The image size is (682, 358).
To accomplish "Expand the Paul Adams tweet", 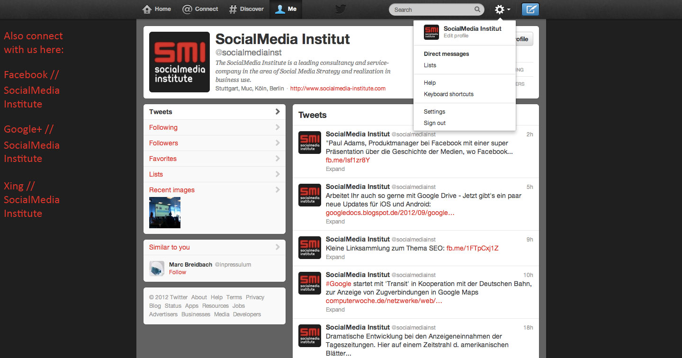I will tap(335, 169).
